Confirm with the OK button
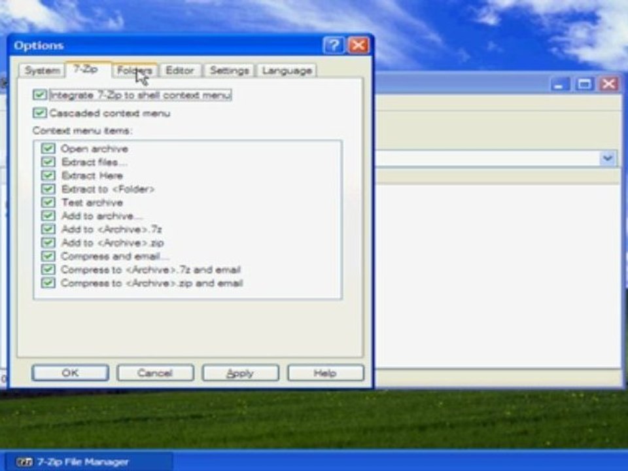The image size is (628, 471). (70, 373)
